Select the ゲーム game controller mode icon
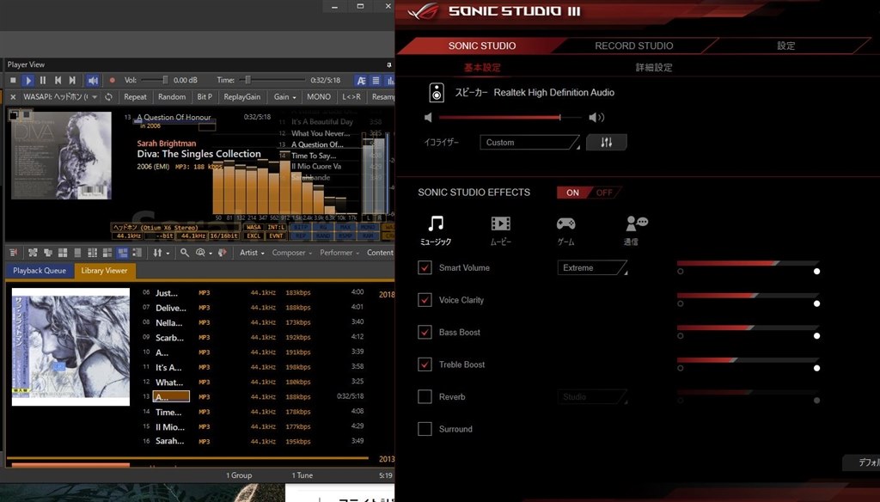The width and height of the screenshot is (880, 502). [x=565, y=230]
